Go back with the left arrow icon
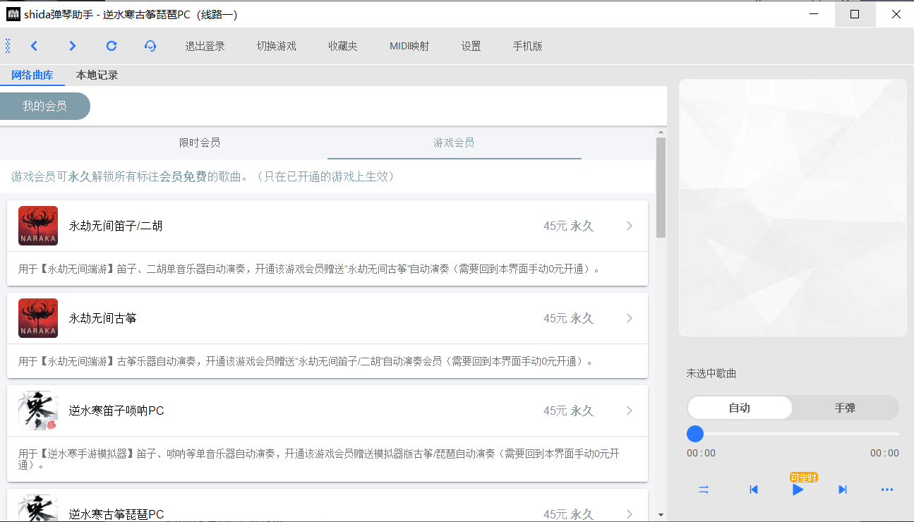 [x=34, y=46]
